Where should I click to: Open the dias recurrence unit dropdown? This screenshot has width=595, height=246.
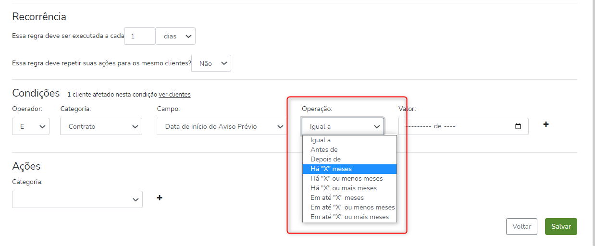pos(175,36)
